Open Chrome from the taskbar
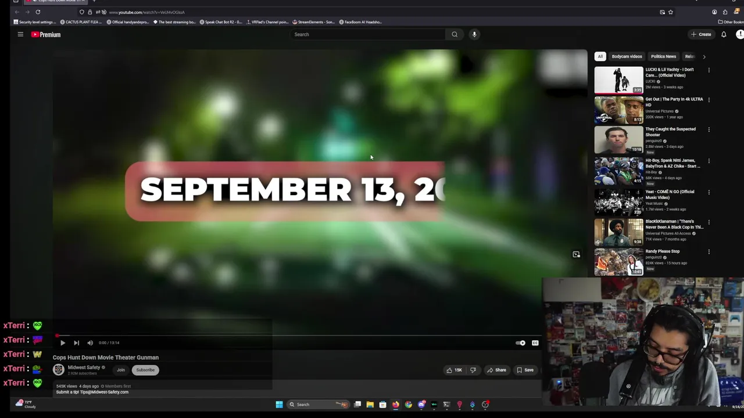744x418 pixels. 408,405
